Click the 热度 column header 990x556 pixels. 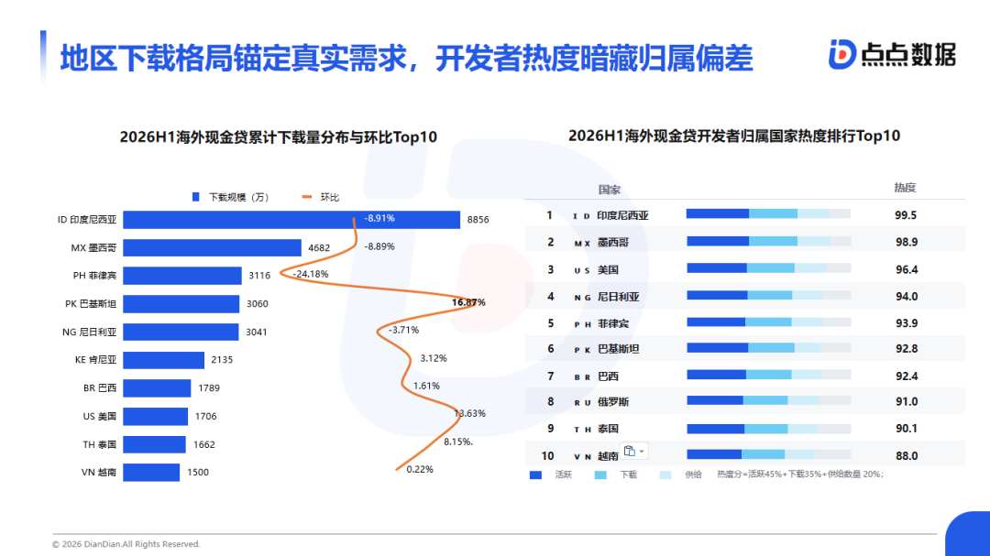coord(905,188)
